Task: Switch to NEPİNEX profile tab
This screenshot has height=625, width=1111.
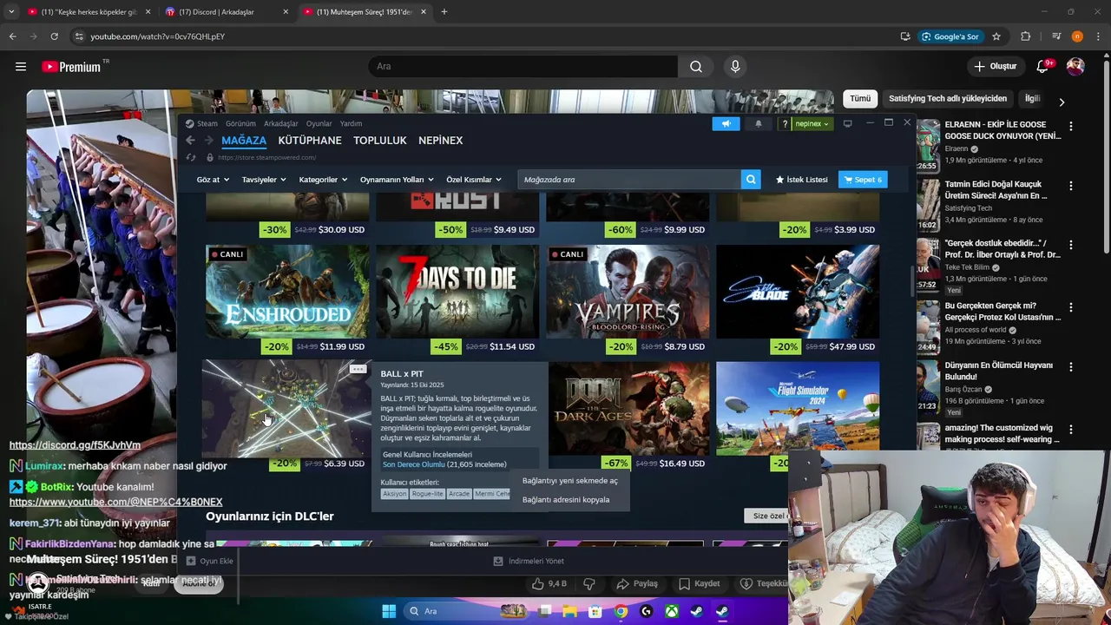Action: [x=441, y=141]
